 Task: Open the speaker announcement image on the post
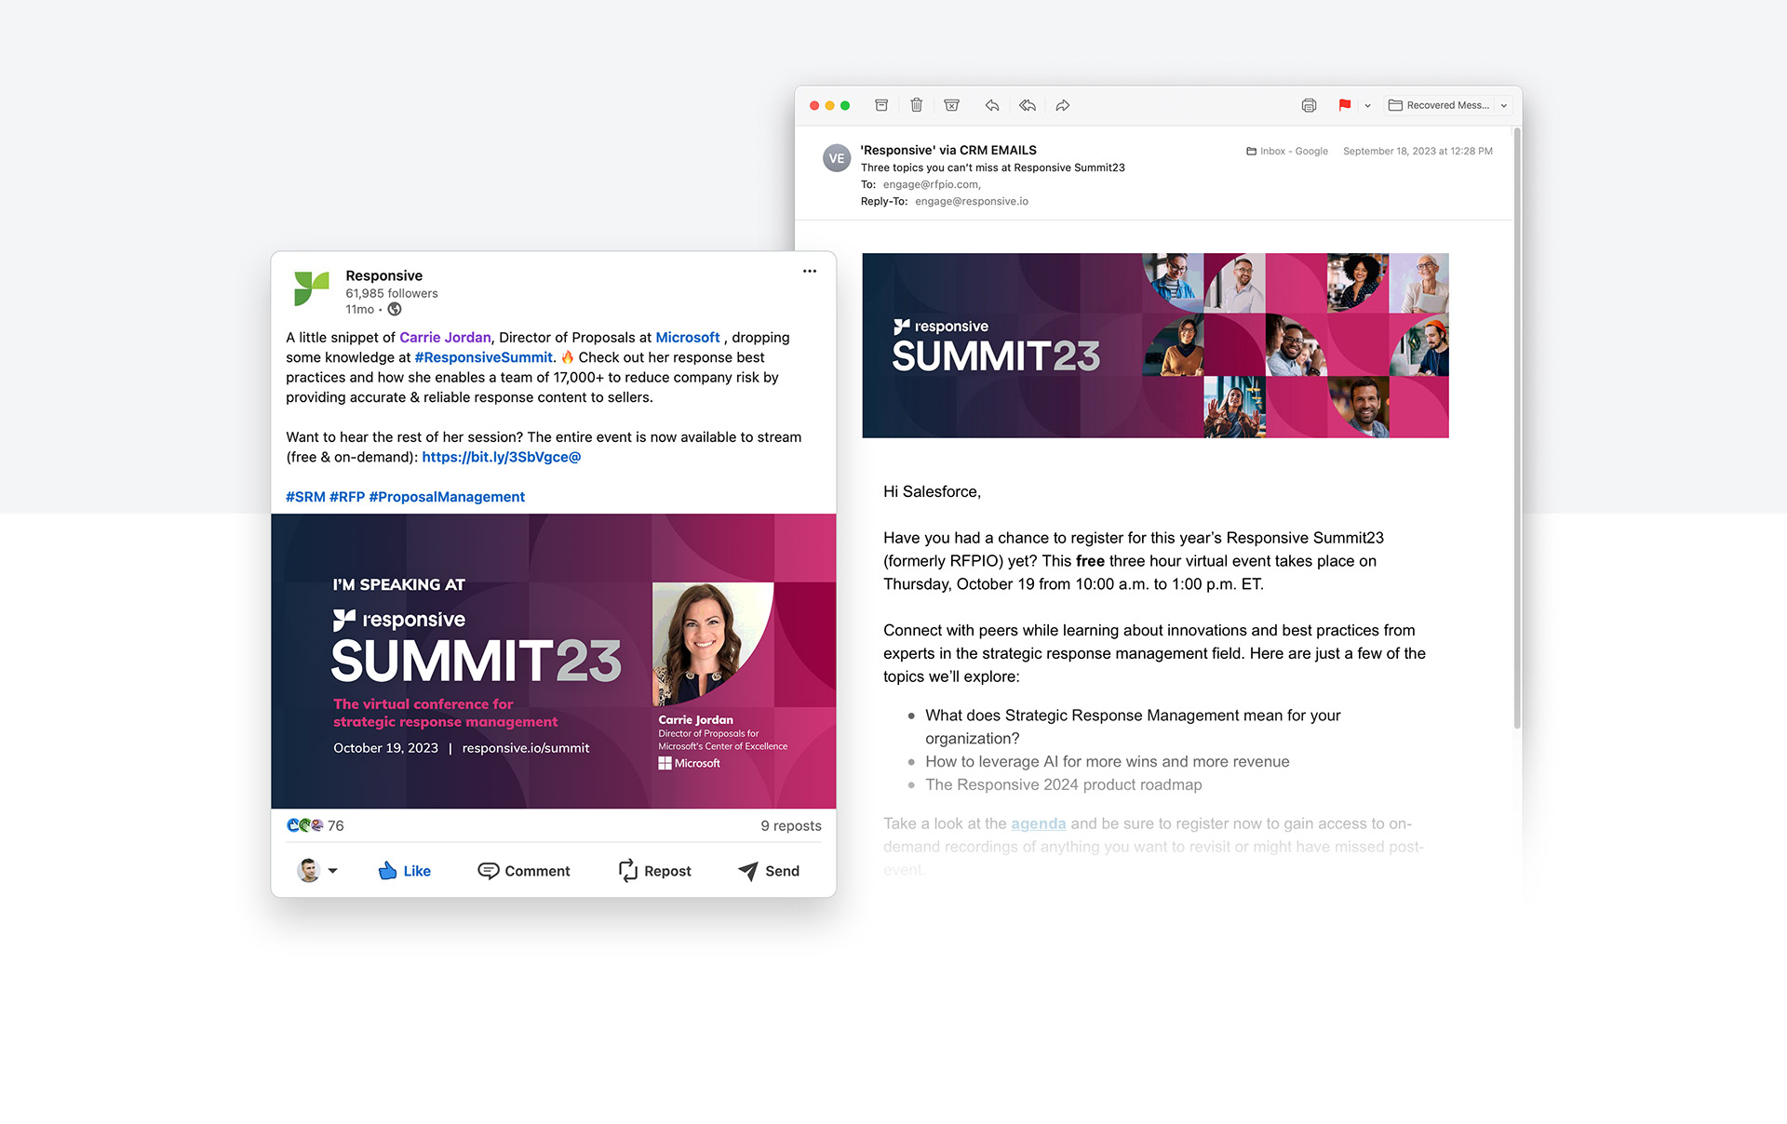tap(554, 661)
